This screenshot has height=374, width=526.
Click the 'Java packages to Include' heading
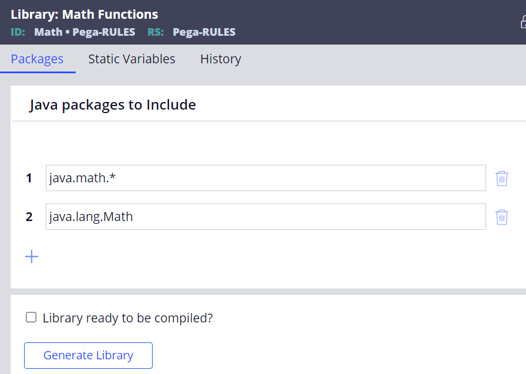click(112, 105)
